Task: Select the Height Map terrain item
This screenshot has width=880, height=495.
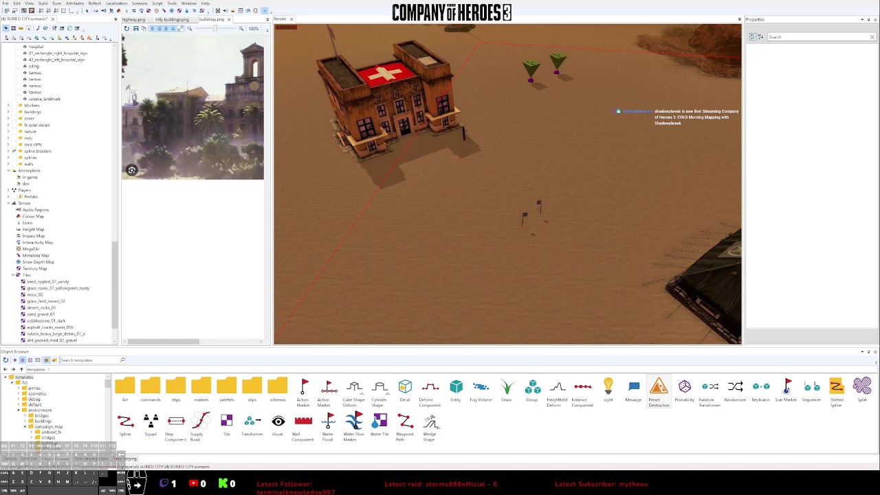Action: [33, 230]
